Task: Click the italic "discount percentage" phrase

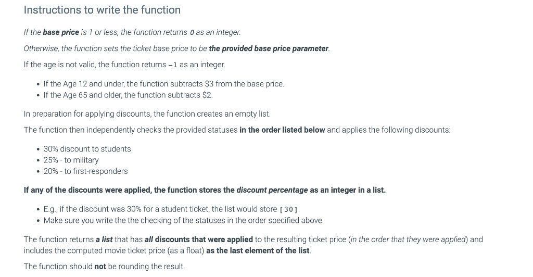Action: click(272, 190)
